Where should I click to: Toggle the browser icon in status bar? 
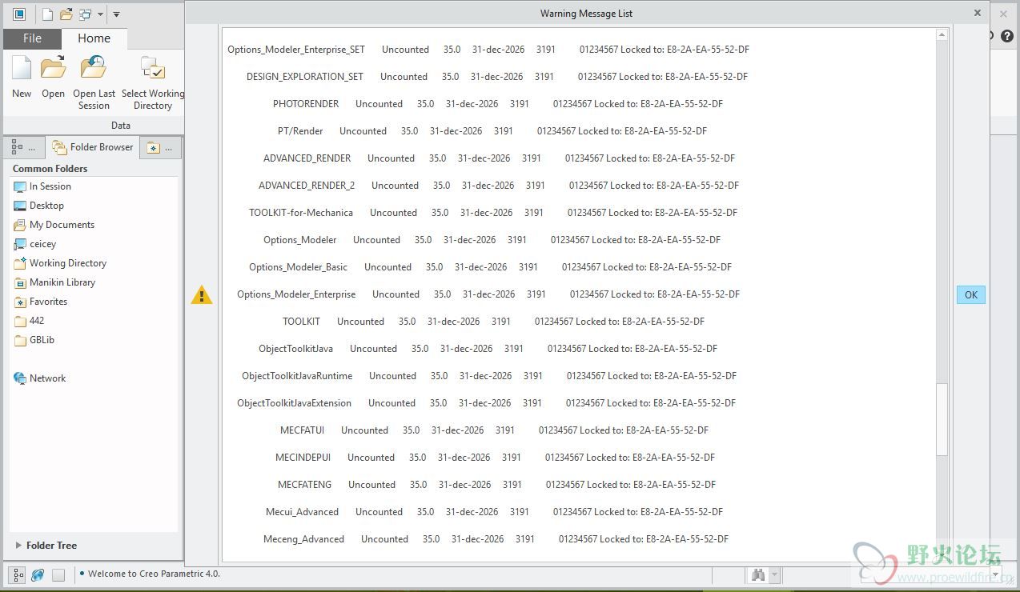tap(38, 574)
